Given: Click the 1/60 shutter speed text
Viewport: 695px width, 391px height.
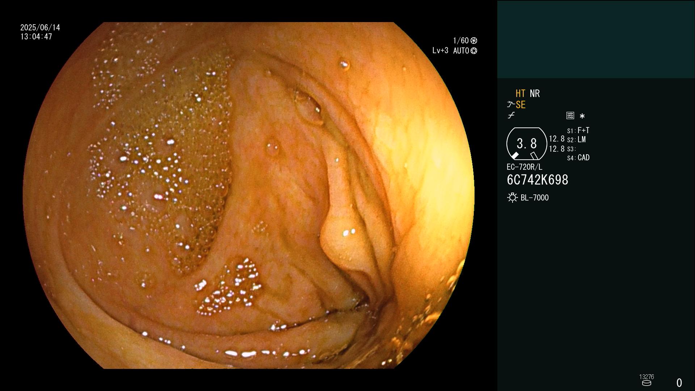Looking at the screenshot, I should (x=461, y=41).
